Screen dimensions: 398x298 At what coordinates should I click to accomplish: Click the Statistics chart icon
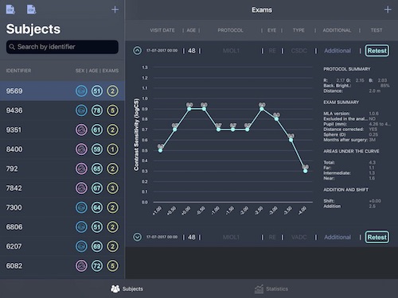click(259, 288)
